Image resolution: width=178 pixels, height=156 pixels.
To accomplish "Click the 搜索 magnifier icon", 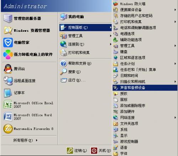I will (x=64, y=72).
